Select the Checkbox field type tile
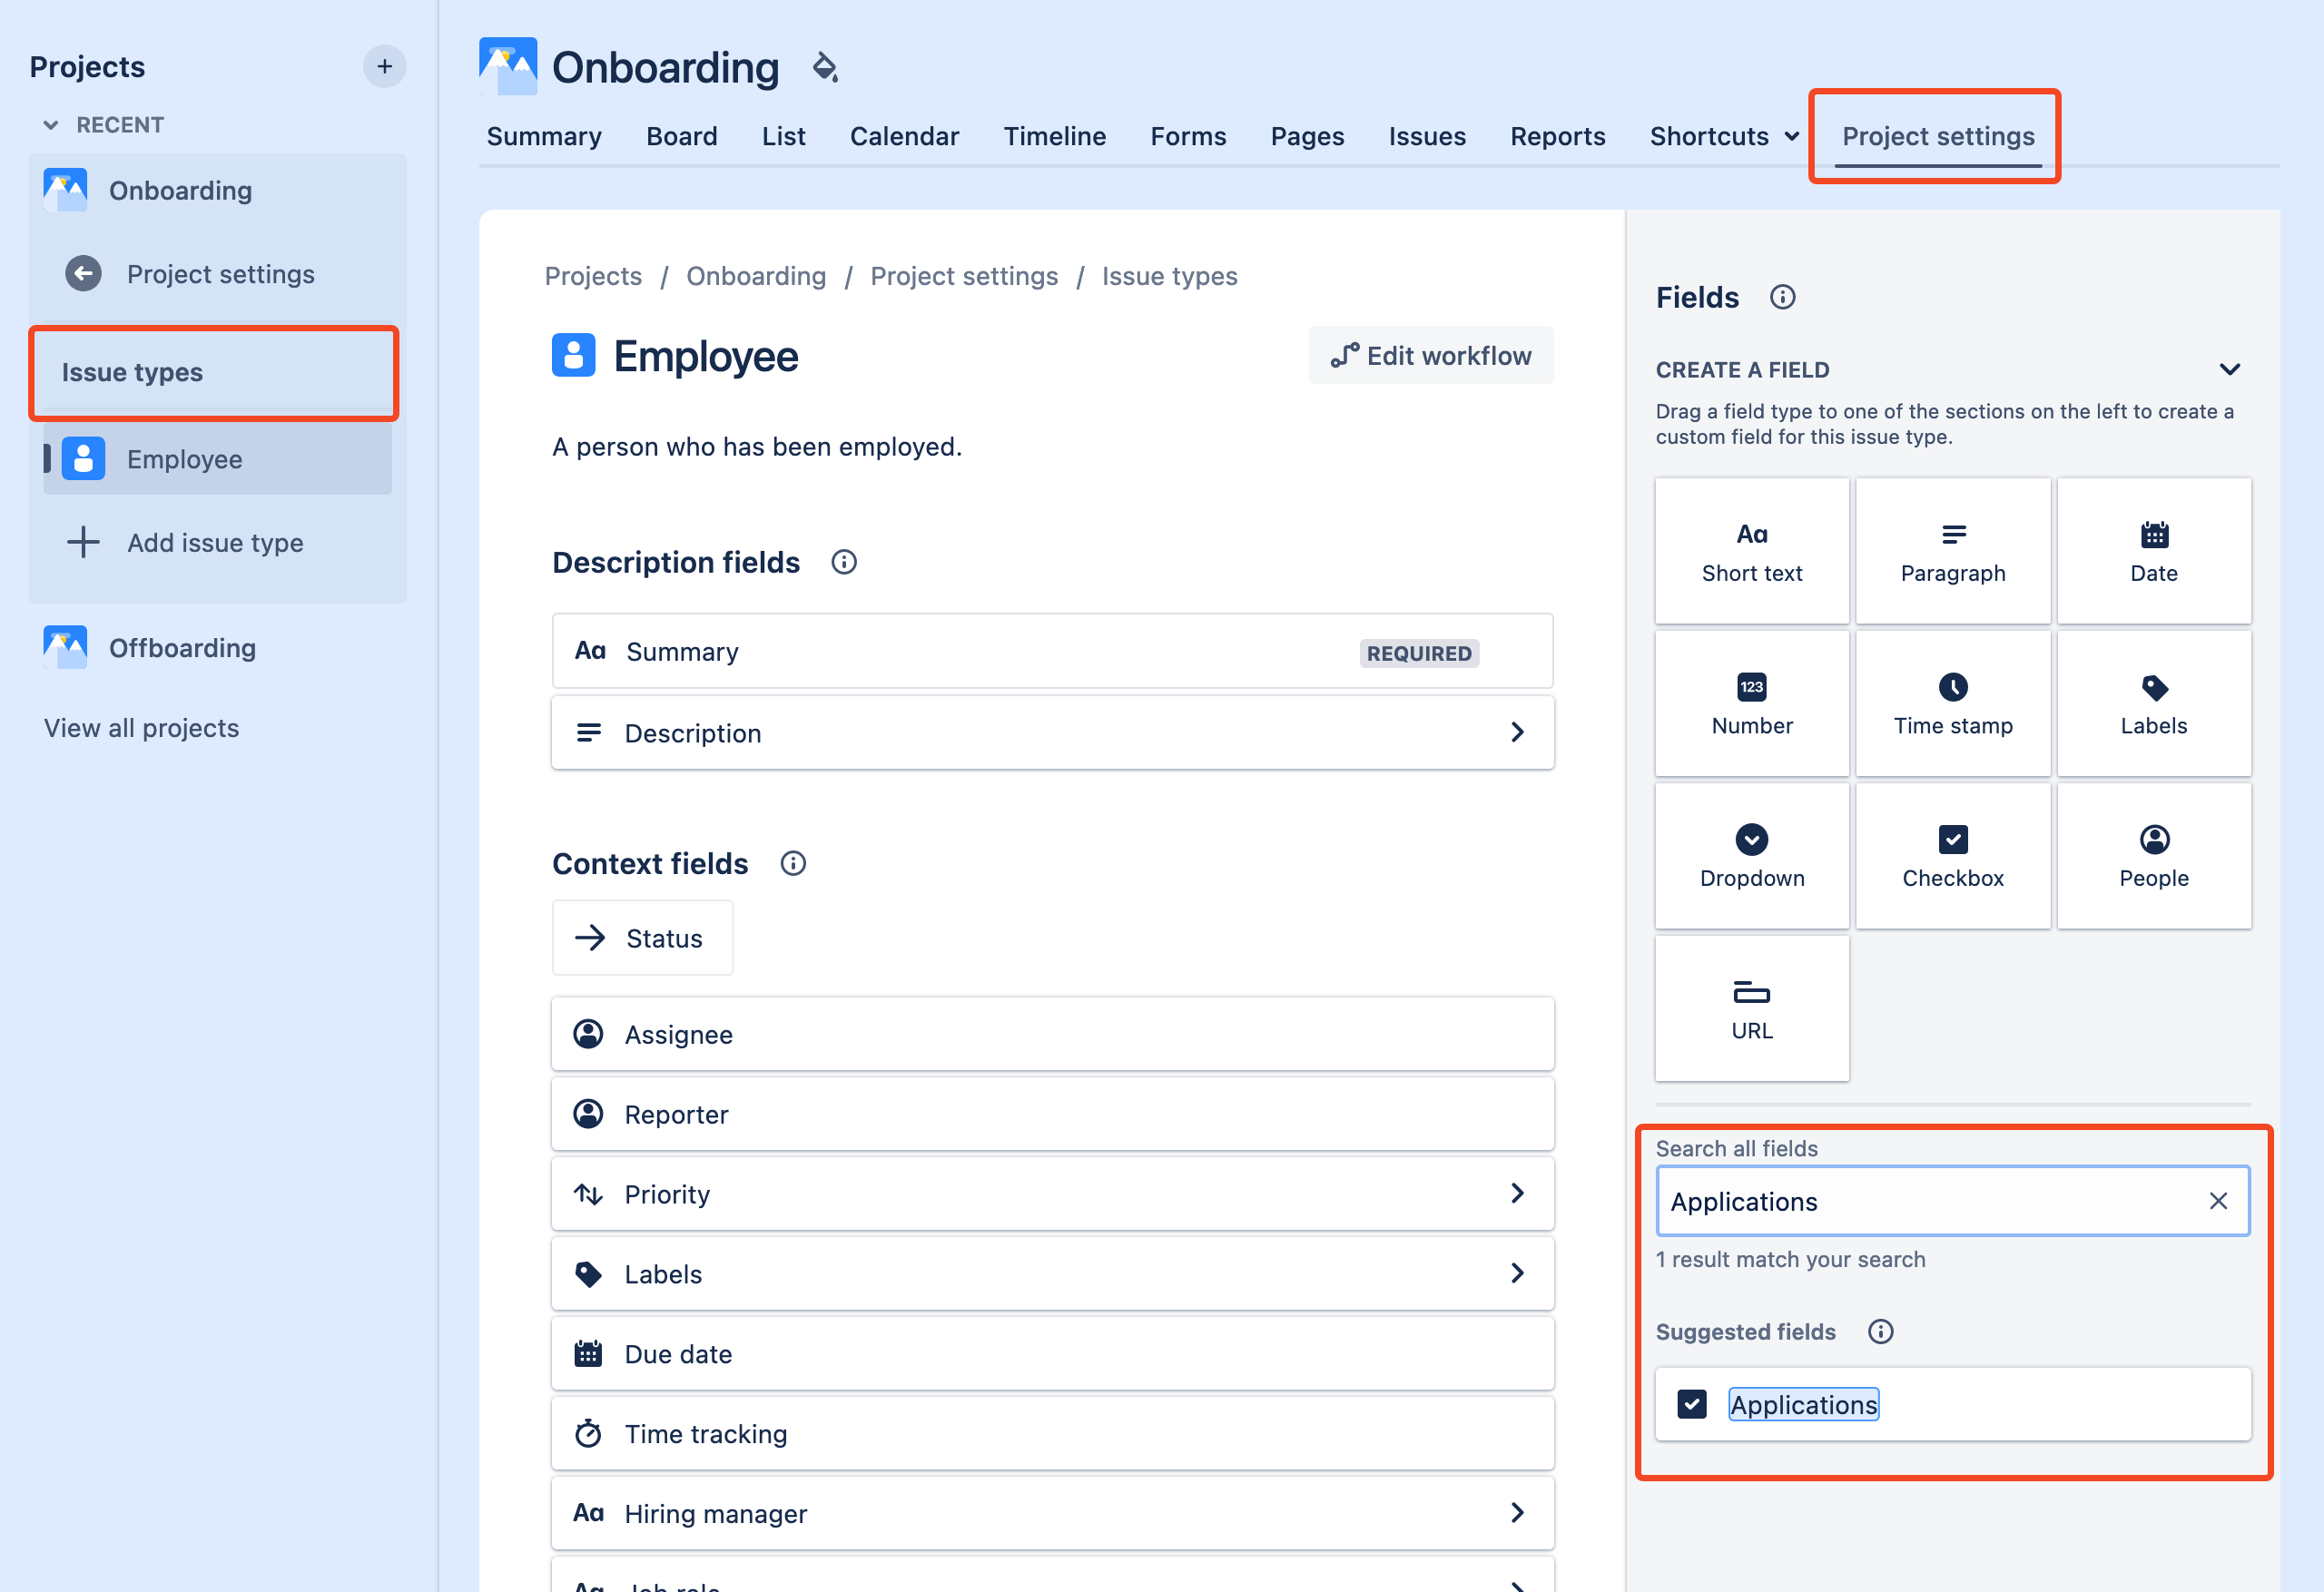Viewport: 2324px width, 1592px height. pos(1953,856)
